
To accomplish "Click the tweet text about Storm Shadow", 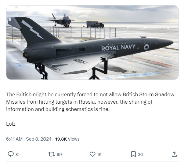I will (x=90, y=102).
